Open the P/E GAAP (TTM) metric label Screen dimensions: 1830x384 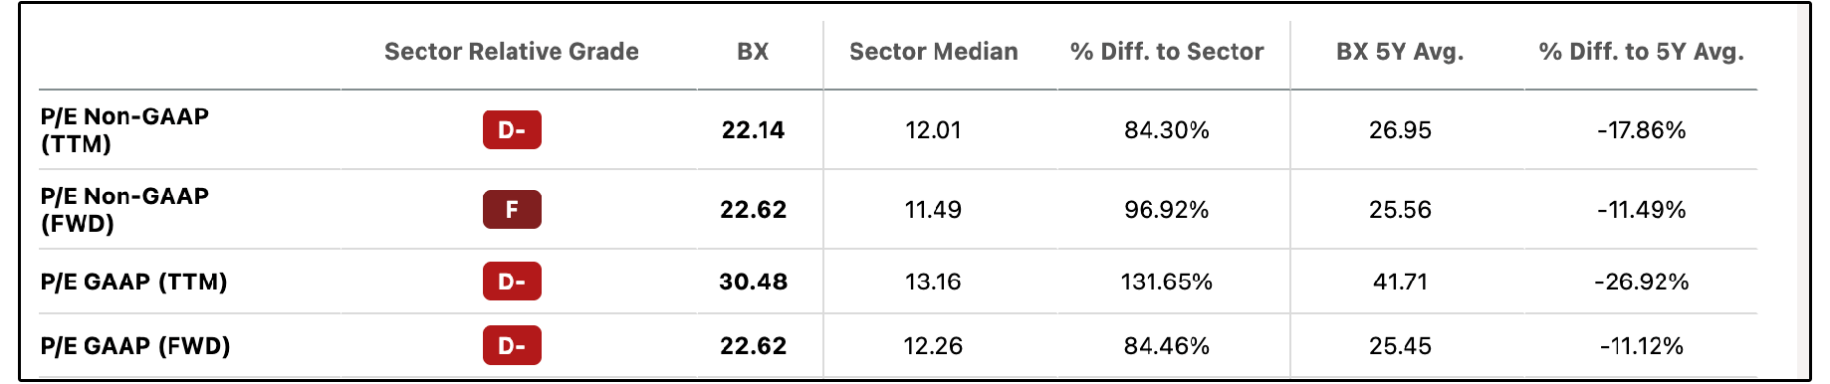pos(133,282)
